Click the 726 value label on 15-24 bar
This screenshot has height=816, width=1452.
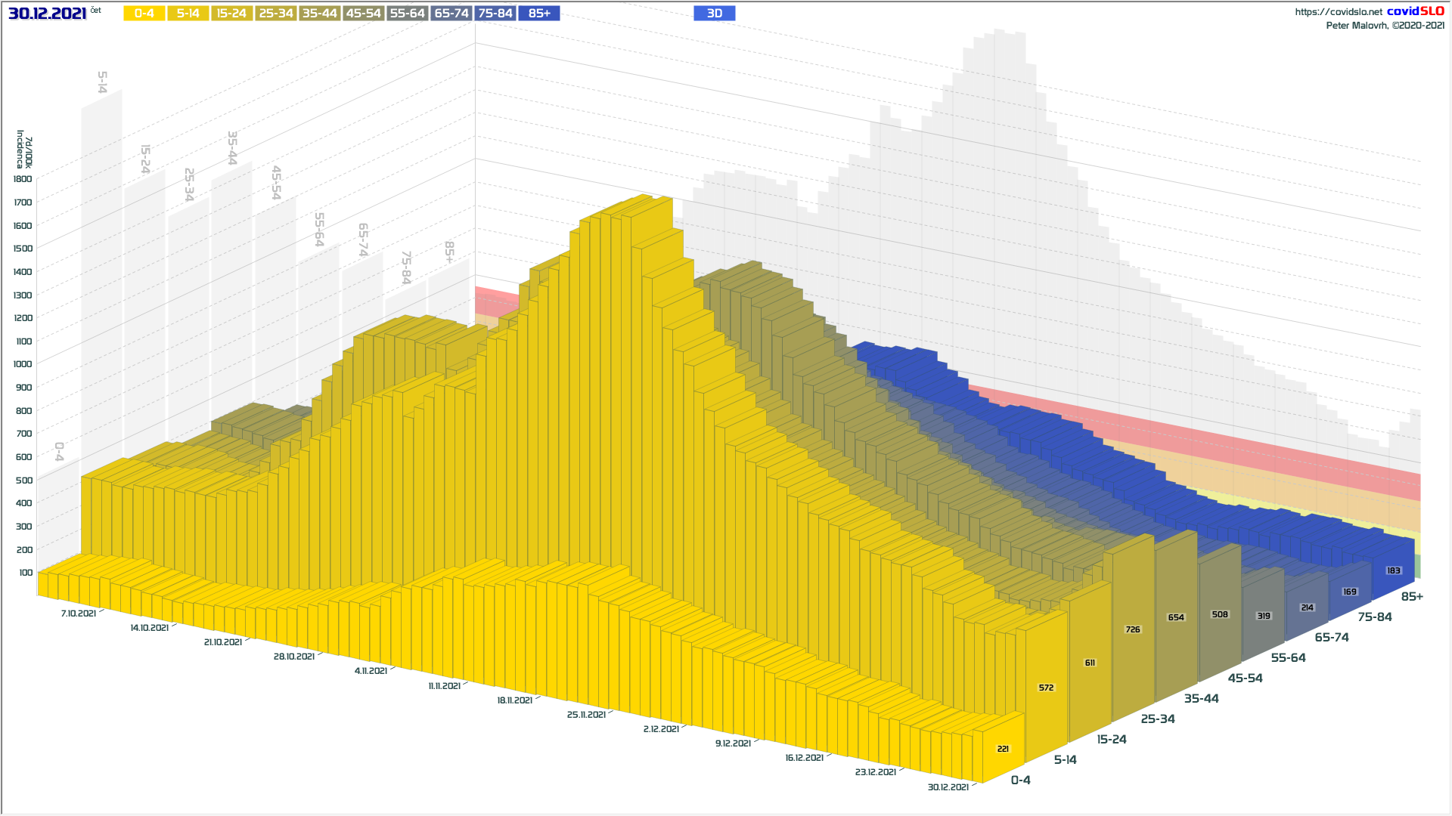[x=1132, y=629]
